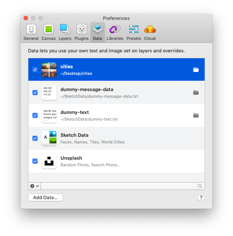Image resolution: width=233 pixels, height=236 pixels.
Task: Toggle the Unsplash data checkbox
Action: pos(35,161)
